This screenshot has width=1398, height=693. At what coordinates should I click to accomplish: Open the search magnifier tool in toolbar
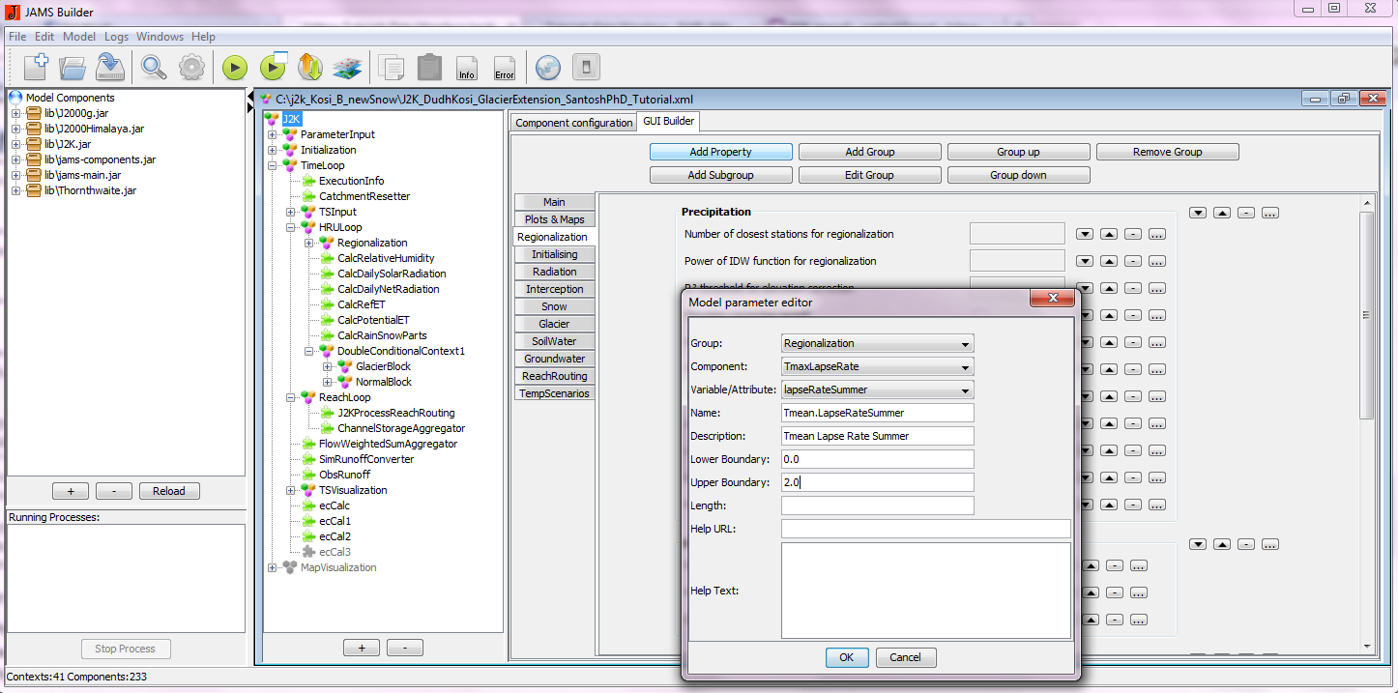[x=154, y=67]
